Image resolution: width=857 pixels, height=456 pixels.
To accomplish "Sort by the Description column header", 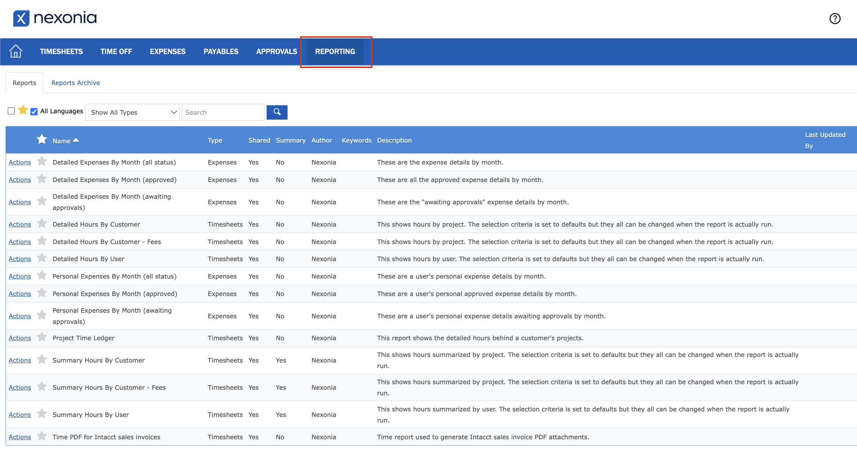I will click(x=394, y=140).
